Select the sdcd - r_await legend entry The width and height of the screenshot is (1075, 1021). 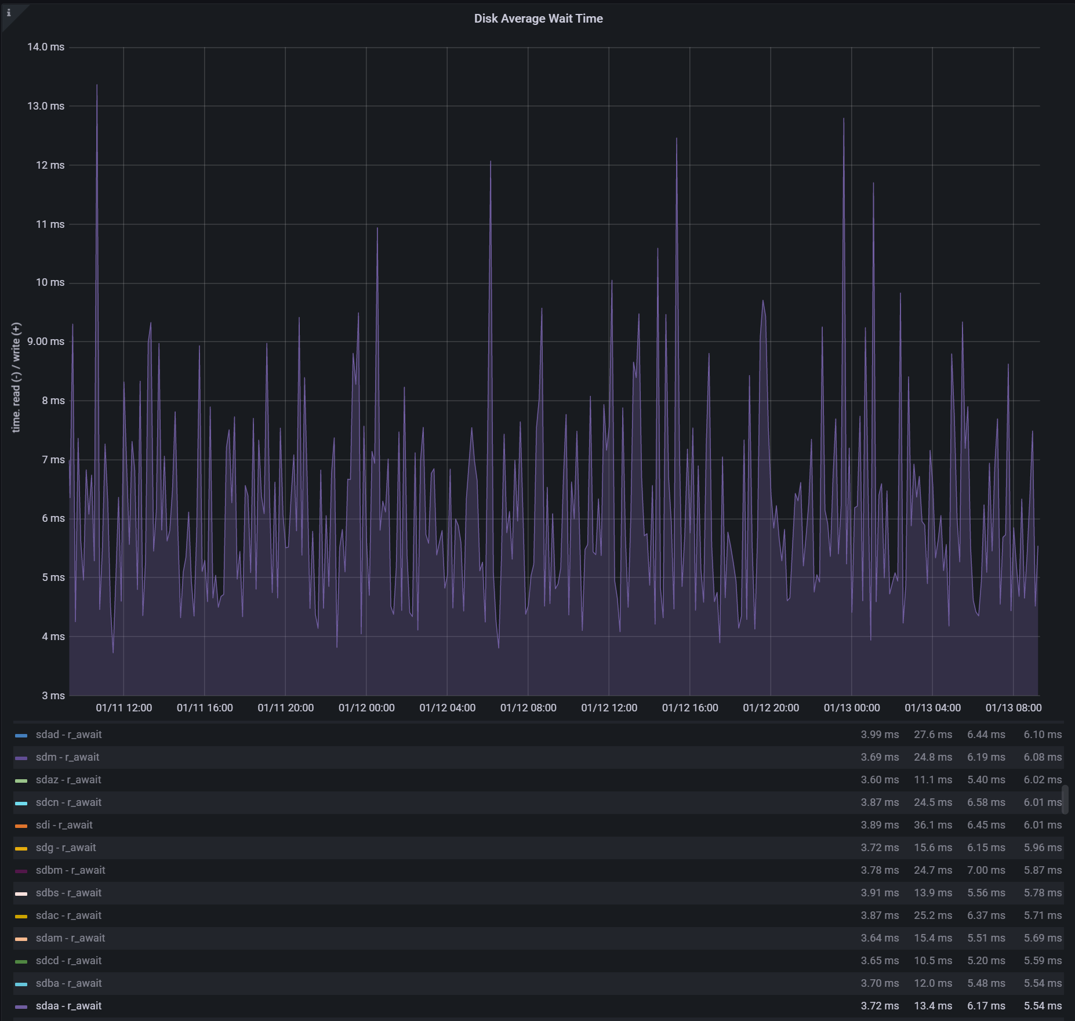pyautogui.click(x=68, y=961)
